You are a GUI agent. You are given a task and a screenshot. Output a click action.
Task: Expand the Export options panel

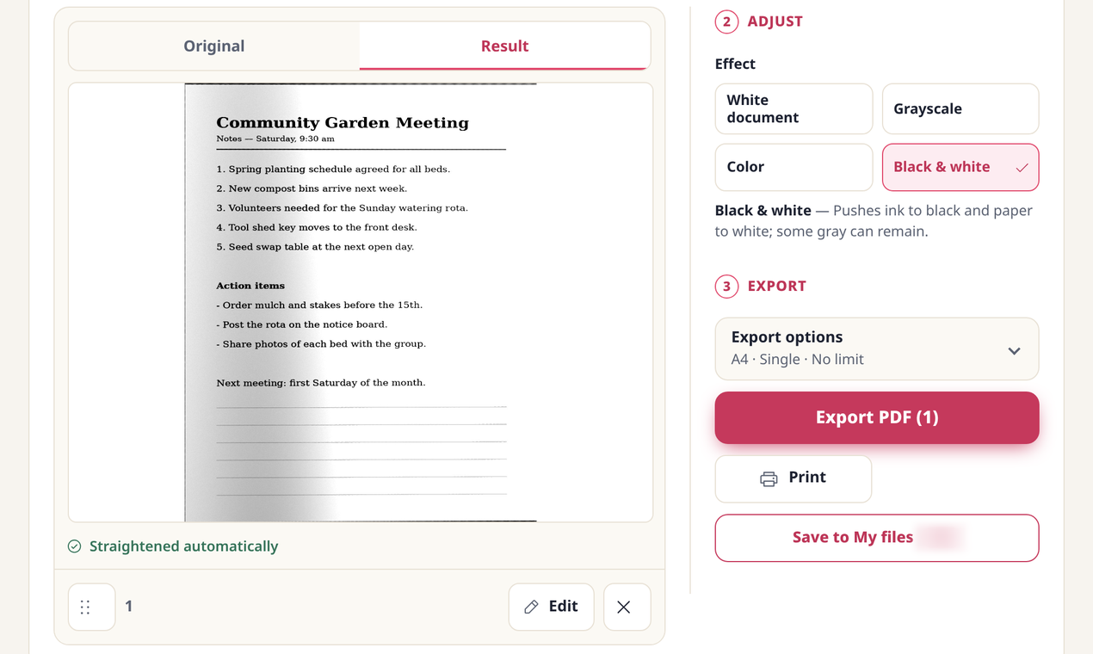877,349
